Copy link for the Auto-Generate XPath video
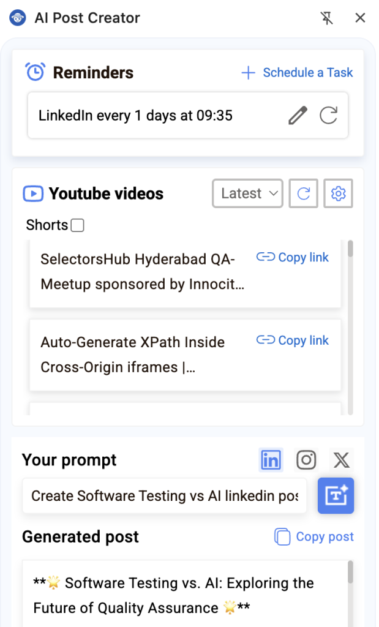Screen dimensions: 379x627 click(x=292, y=340)
